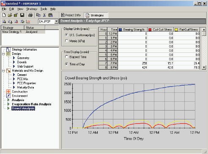Image resolution: width=208 pixels, height=154 pixels.
Task: Click the blue arrow beside Dowels
Action: point(14,62)
